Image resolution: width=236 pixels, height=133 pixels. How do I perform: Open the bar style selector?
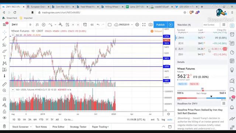(37, 25)
